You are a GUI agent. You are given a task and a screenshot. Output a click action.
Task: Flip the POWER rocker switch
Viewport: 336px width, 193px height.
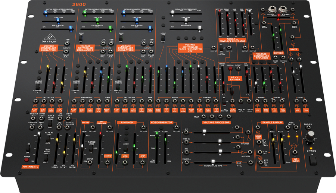(x=312, y=161)
